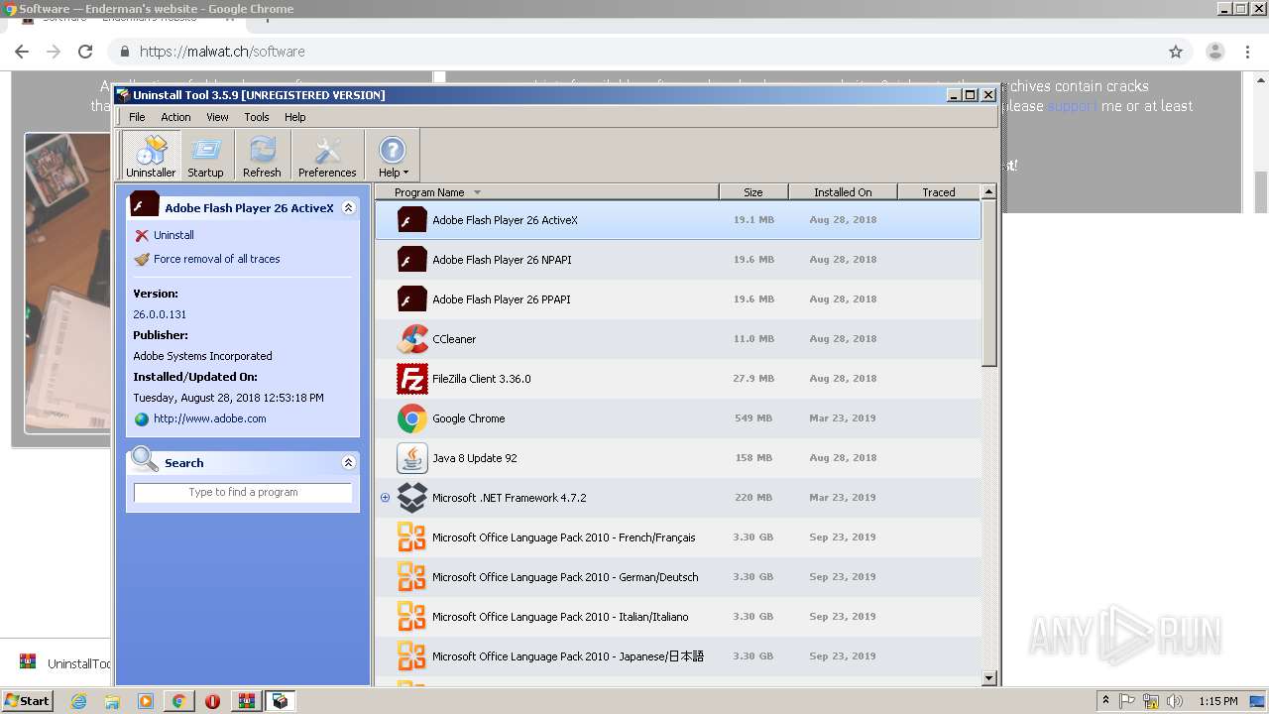Open the Tools menu
This screenshot has width=1269, height=714.
pos(257,117)
